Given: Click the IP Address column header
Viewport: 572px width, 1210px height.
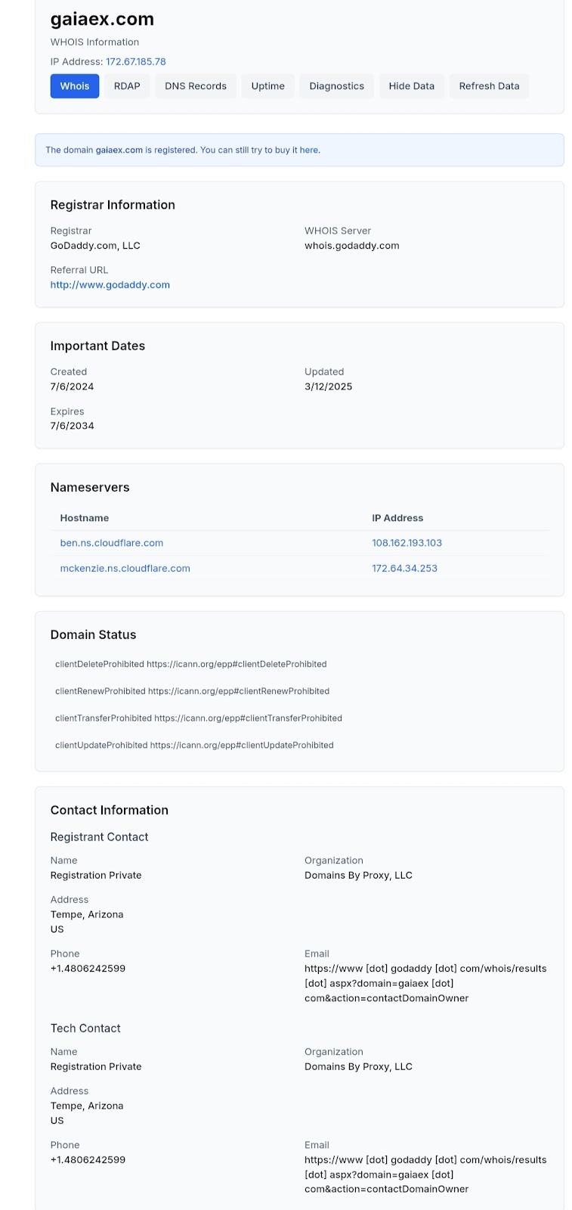Looking at the screenshot, I should click(397, 518).
